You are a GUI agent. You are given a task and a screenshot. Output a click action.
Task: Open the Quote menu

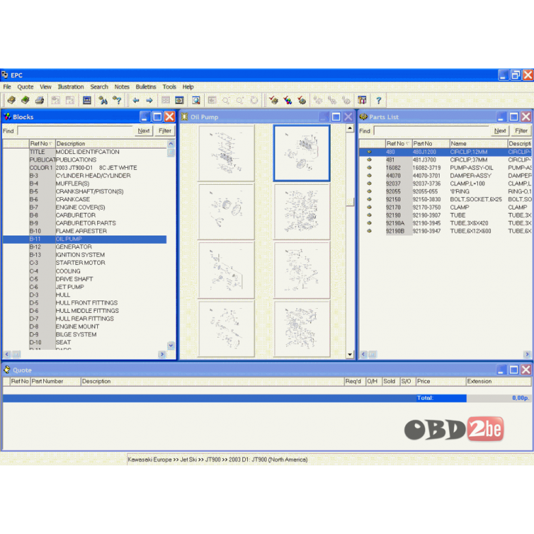[25, 87]
